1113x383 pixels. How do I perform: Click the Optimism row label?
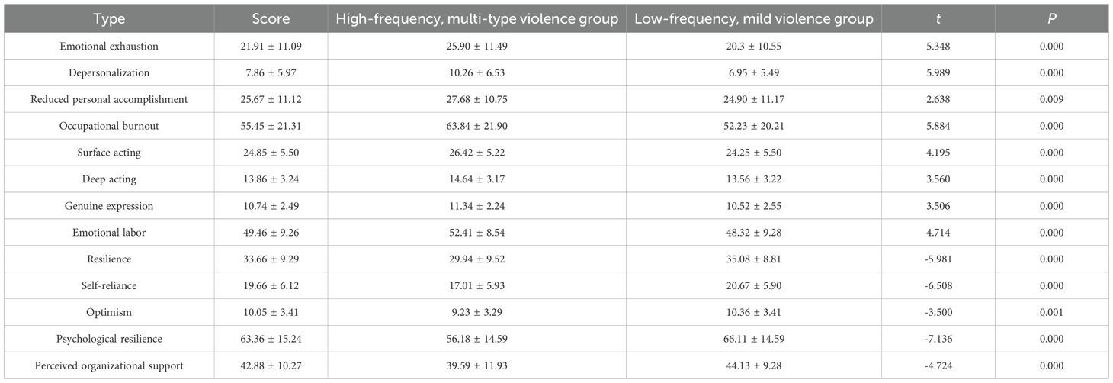point(109,313)
